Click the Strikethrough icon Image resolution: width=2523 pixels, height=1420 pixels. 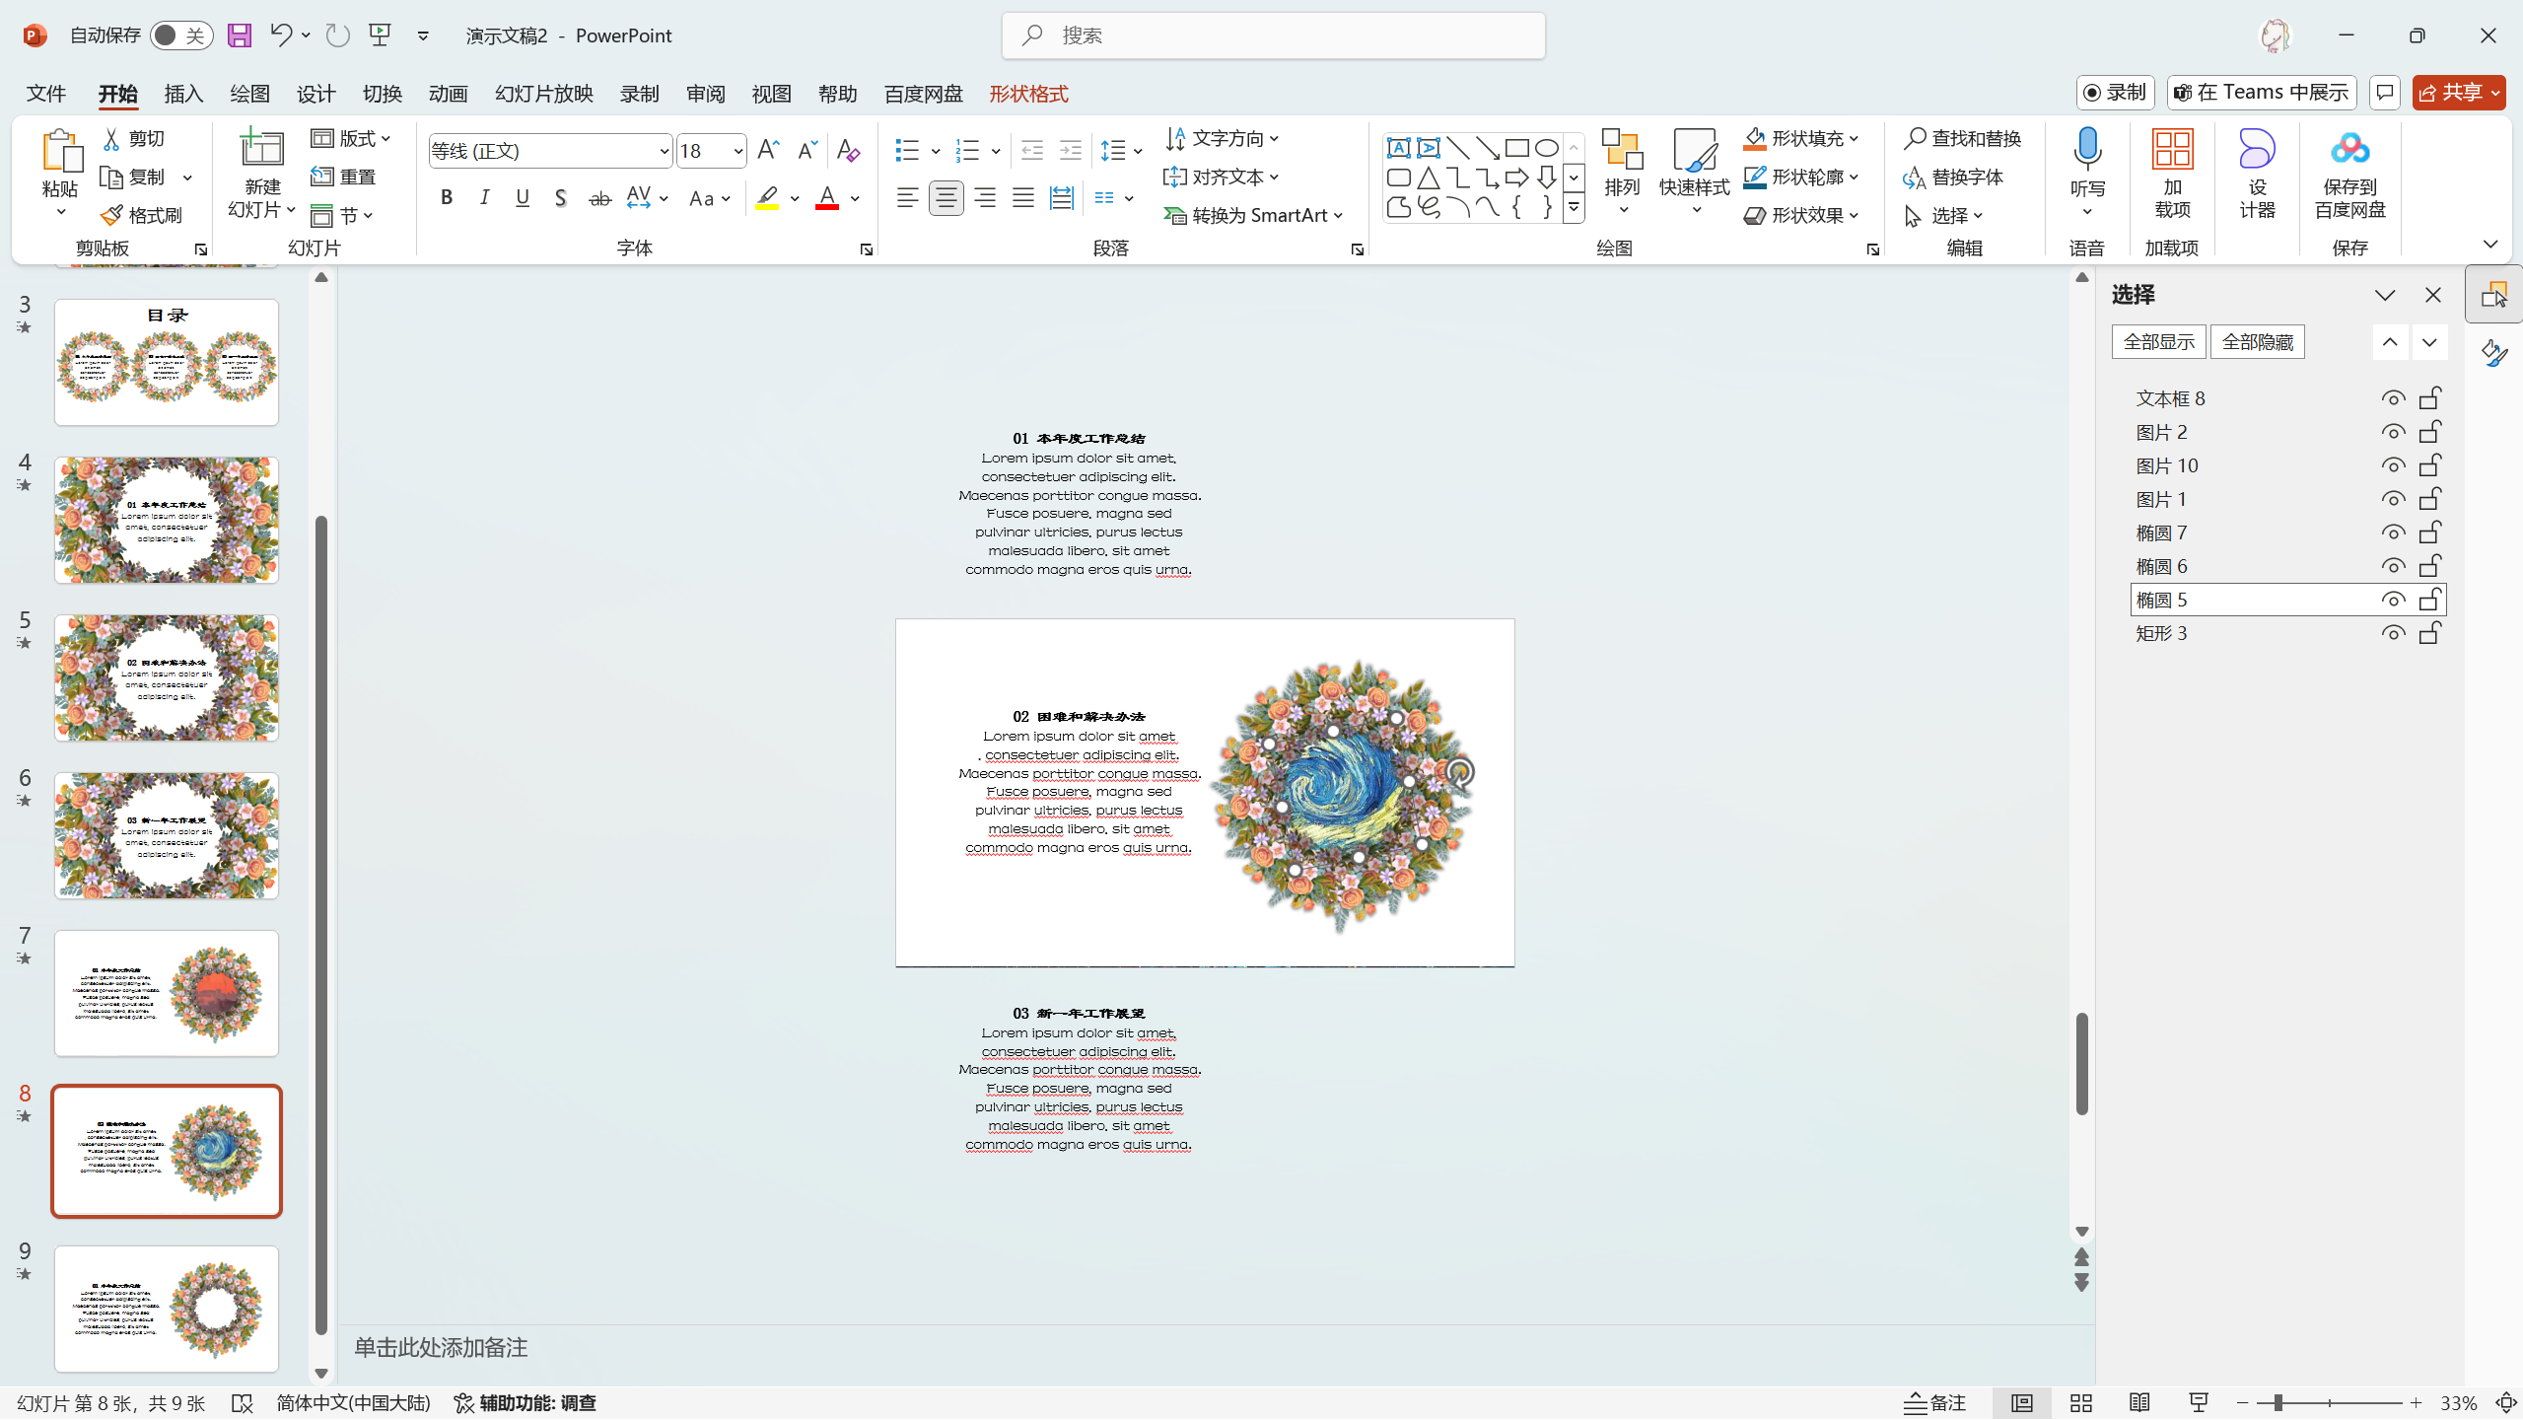click(599, 198)
